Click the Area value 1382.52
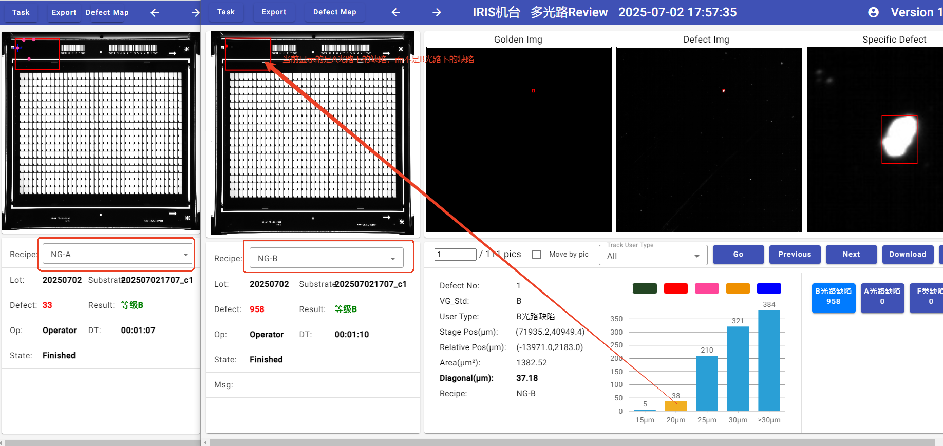 pos(532,362)
